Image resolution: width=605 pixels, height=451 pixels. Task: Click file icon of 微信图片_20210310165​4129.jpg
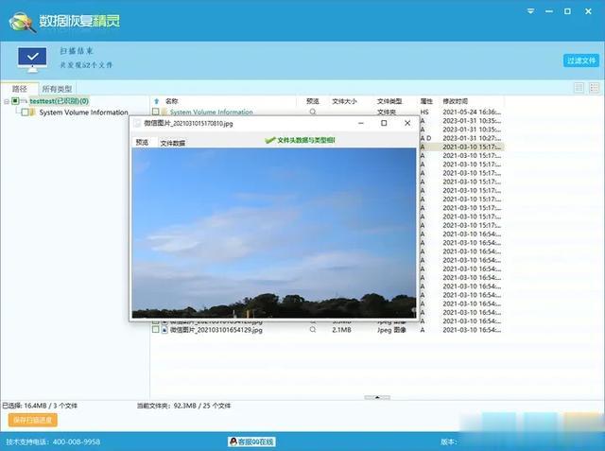click(x=164, y=330)
